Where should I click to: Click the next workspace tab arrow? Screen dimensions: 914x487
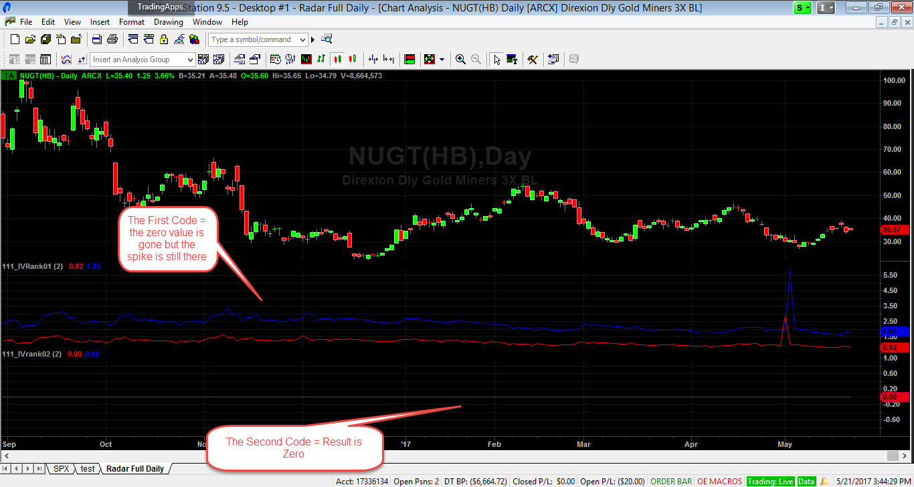tap(29, 468)
